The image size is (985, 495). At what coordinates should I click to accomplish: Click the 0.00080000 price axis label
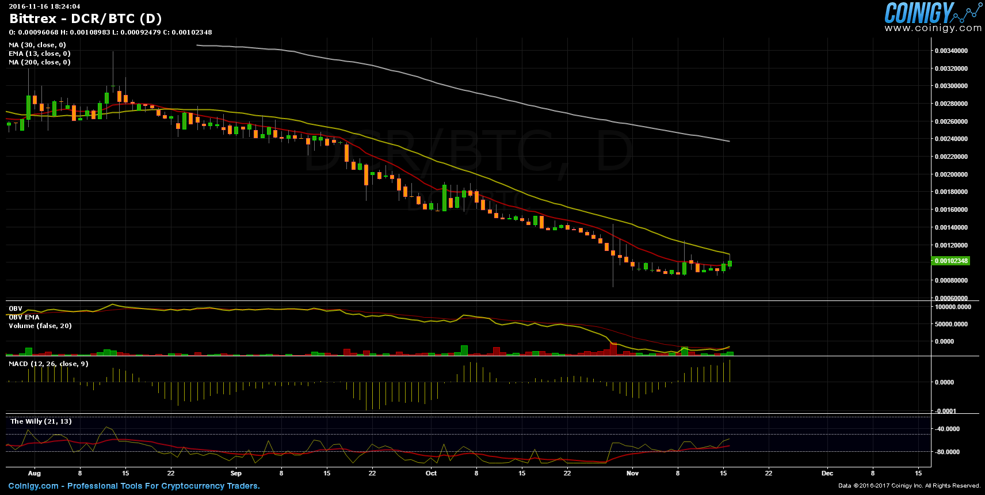coord(951,280)
